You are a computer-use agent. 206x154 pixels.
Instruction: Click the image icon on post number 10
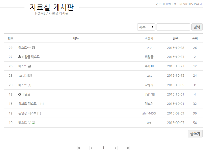pyautogui.click(x=33, y=123)
